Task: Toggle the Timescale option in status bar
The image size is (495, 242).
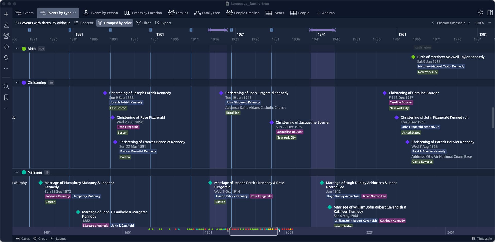Action: tap(482, 239)
